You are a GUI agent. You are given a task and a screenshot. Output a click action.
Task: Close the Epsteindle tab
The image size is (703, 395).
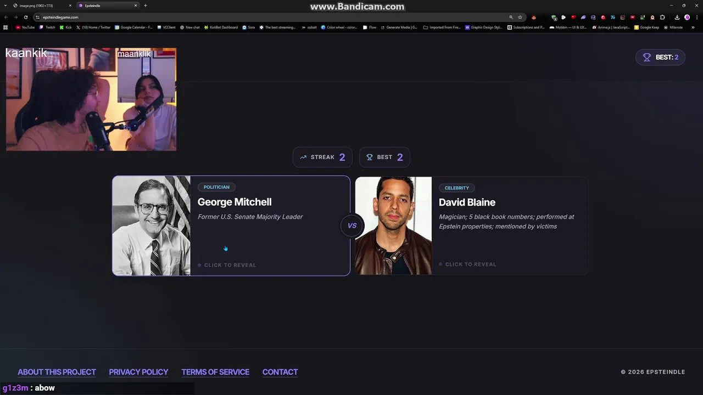[x=135, y=5]
